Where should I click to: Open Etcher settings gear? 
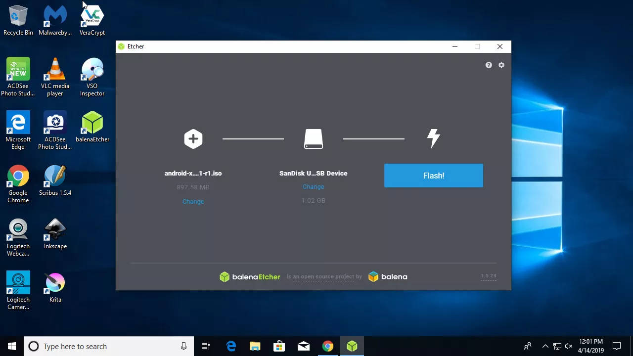click(501, 65)
